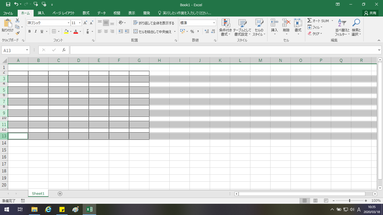Screen dimensions: 383x215
Task: Add a new sheet with plus button
Action: point(60,193)
